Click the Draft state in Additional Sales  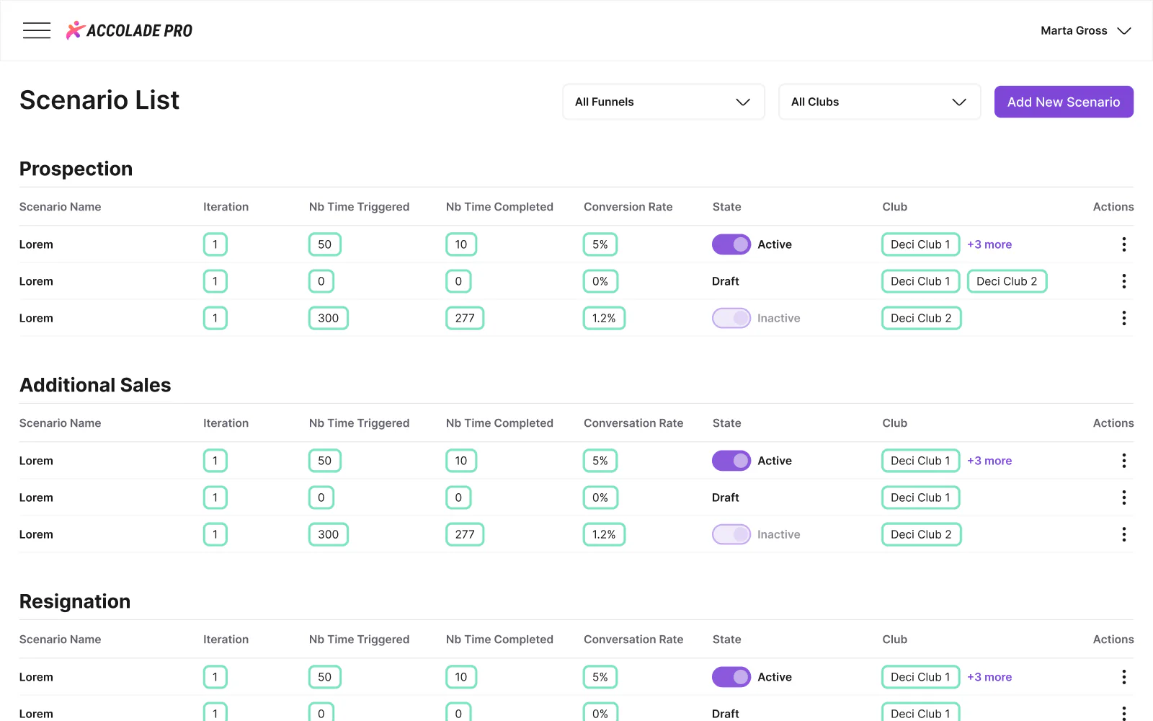[x=725, y=497]
